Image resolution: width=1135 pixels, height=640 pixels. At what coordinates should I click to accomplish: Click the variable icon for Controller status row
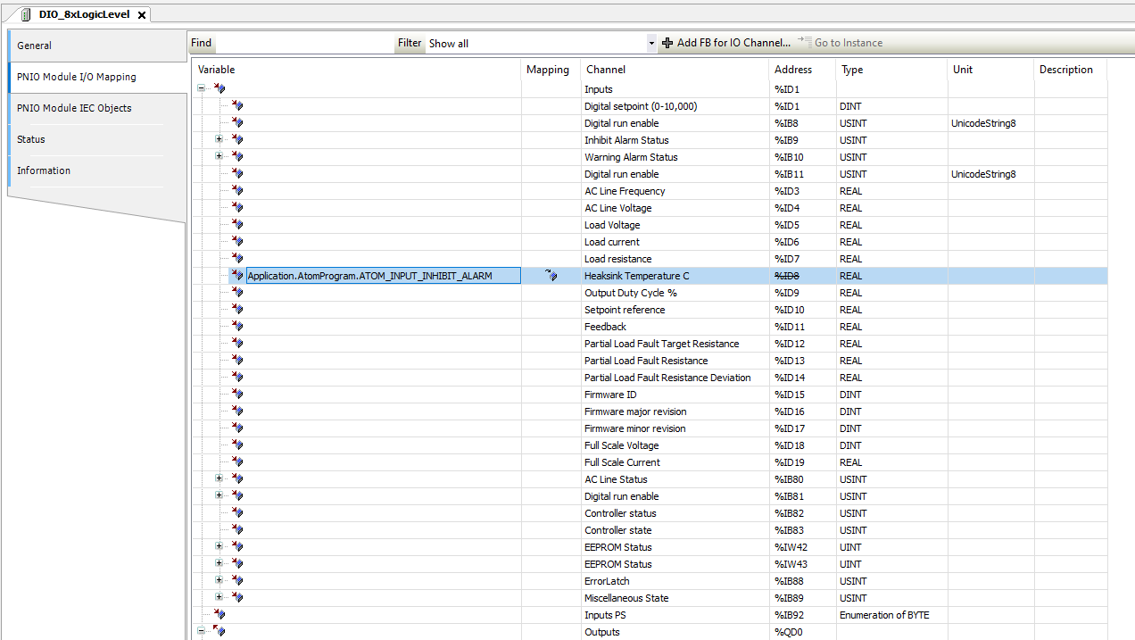tap(236, 513)
